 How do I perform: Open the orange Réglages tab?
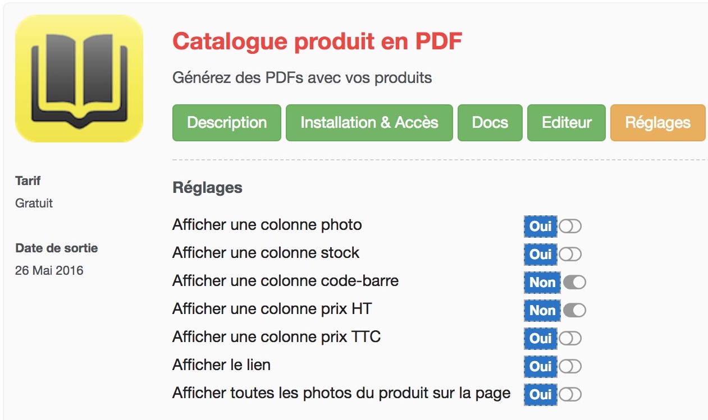[657, 123]
